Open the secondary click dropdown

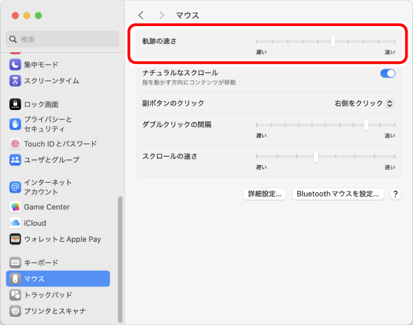363,103
